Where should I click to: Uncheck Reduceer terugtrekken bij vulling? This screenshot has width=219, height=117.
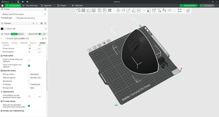coord(29,106)
